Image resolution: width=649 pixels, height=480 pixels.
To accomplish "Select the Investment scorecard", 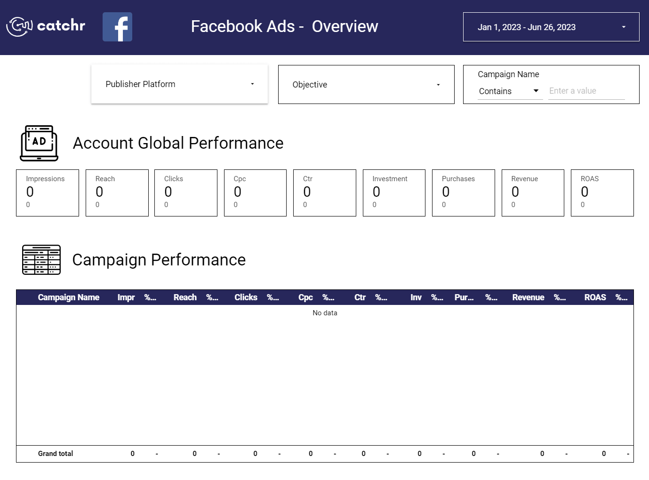I will (x=394, y=193).
